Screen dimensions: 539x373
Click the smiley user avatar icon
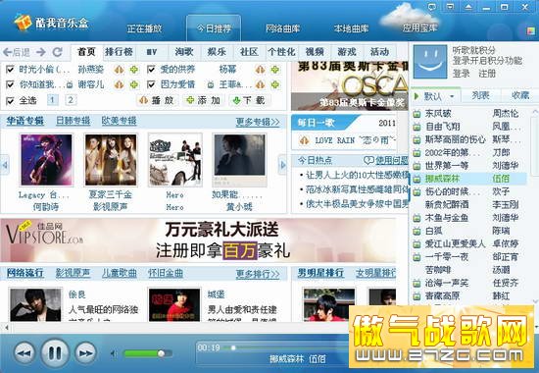(x=430, y=62)
